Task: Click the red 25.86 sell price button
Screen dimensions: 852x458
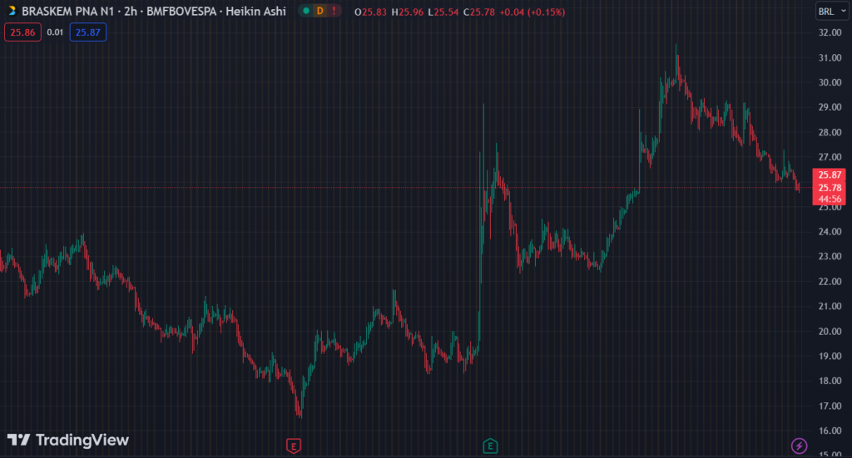Action: pyautogui.click(x=22, y=32)
